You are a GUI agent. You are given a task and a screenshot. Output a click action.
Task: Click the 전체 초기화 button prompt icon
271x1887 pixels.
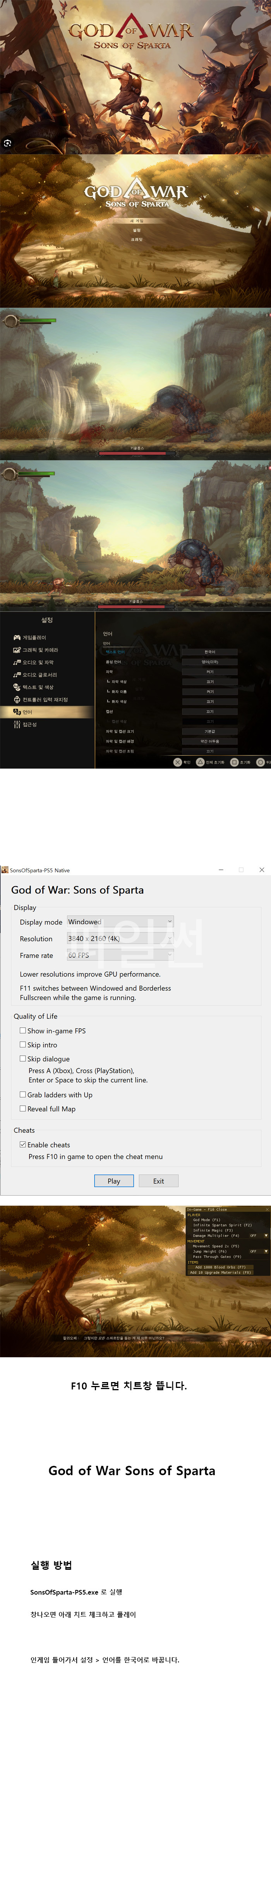(200, 762)
